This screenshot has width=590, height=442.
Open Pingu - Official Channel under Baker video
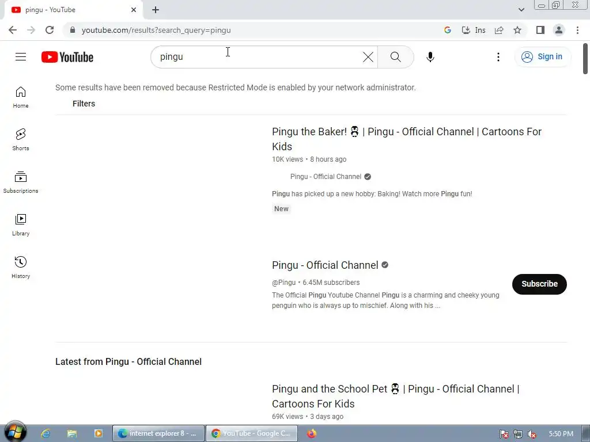click(326, 177)
